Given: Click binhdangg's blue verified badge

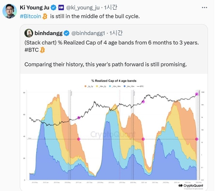Looking at the screenshot, I should point(66,33).
